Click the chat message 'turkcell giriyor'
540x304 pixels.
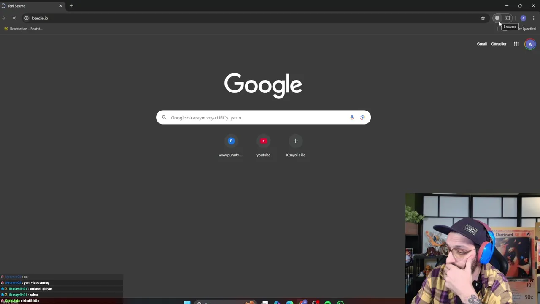[41, 289]
